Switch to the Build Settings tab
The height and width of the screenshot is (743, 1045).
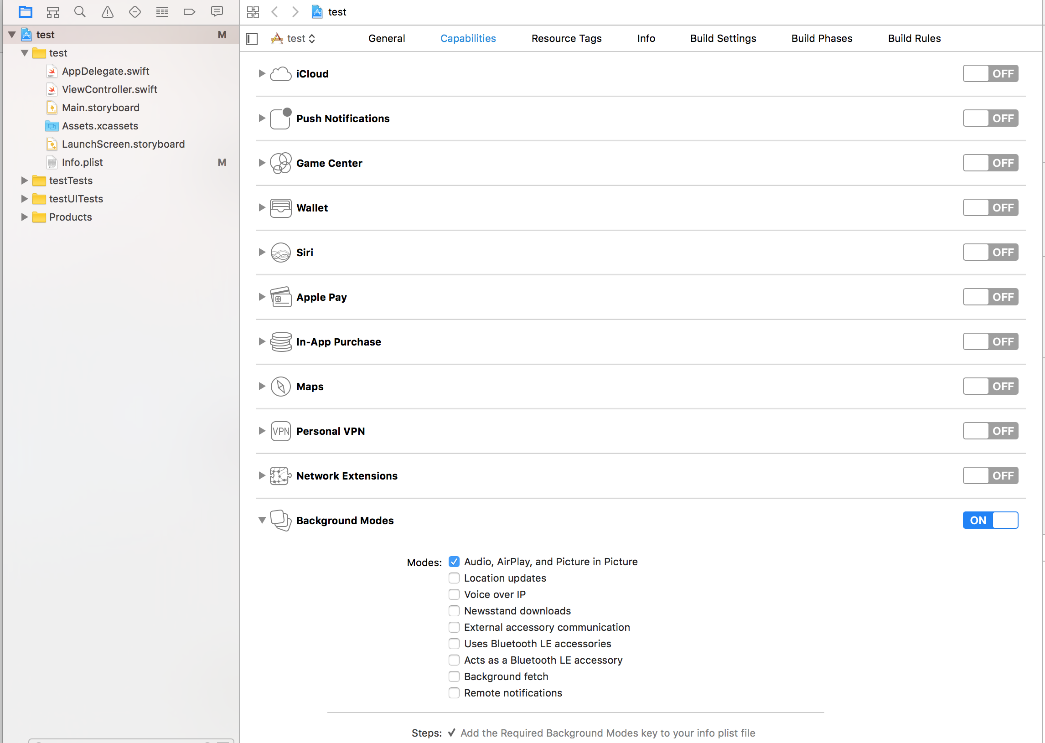[722, 39]
